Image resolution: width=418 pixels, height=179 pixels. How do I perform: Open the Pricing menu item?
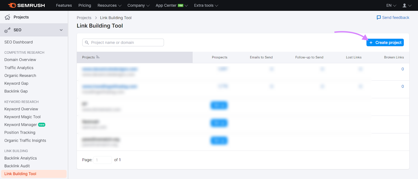85,5
